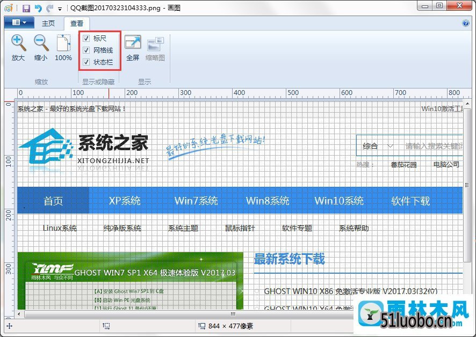Undo the last action in quick toolbar
The image size is (476, 337).
(x=38, y=8)
